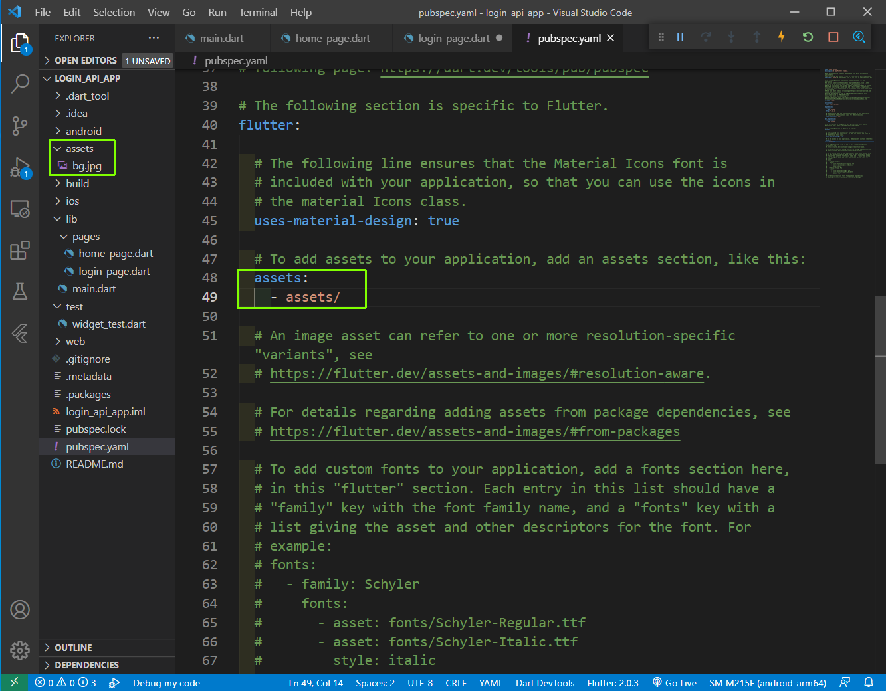Open the Search view in activity bar

pos(20,84)
